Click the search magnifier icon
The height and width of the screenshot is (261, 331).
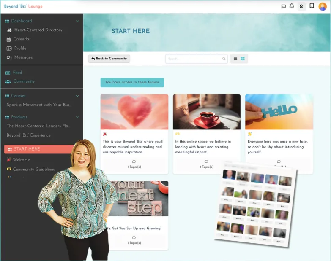[224, 59]
